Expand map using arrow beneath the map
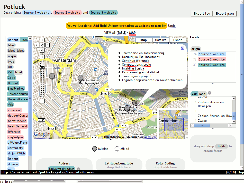 pos(111,140)
